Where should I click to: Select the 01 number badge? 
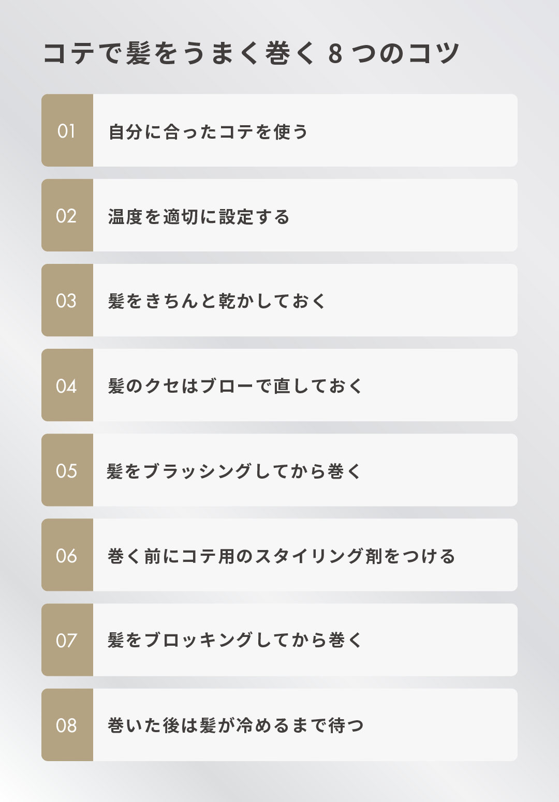tap(67, 130)
